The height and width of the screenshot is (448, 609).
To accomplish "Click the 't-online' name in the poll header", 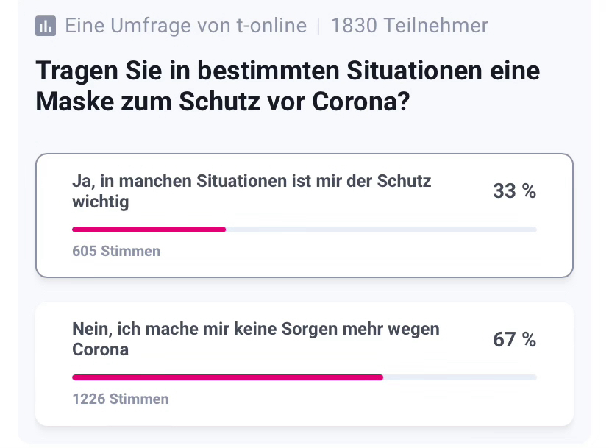I will pos(273,26).
